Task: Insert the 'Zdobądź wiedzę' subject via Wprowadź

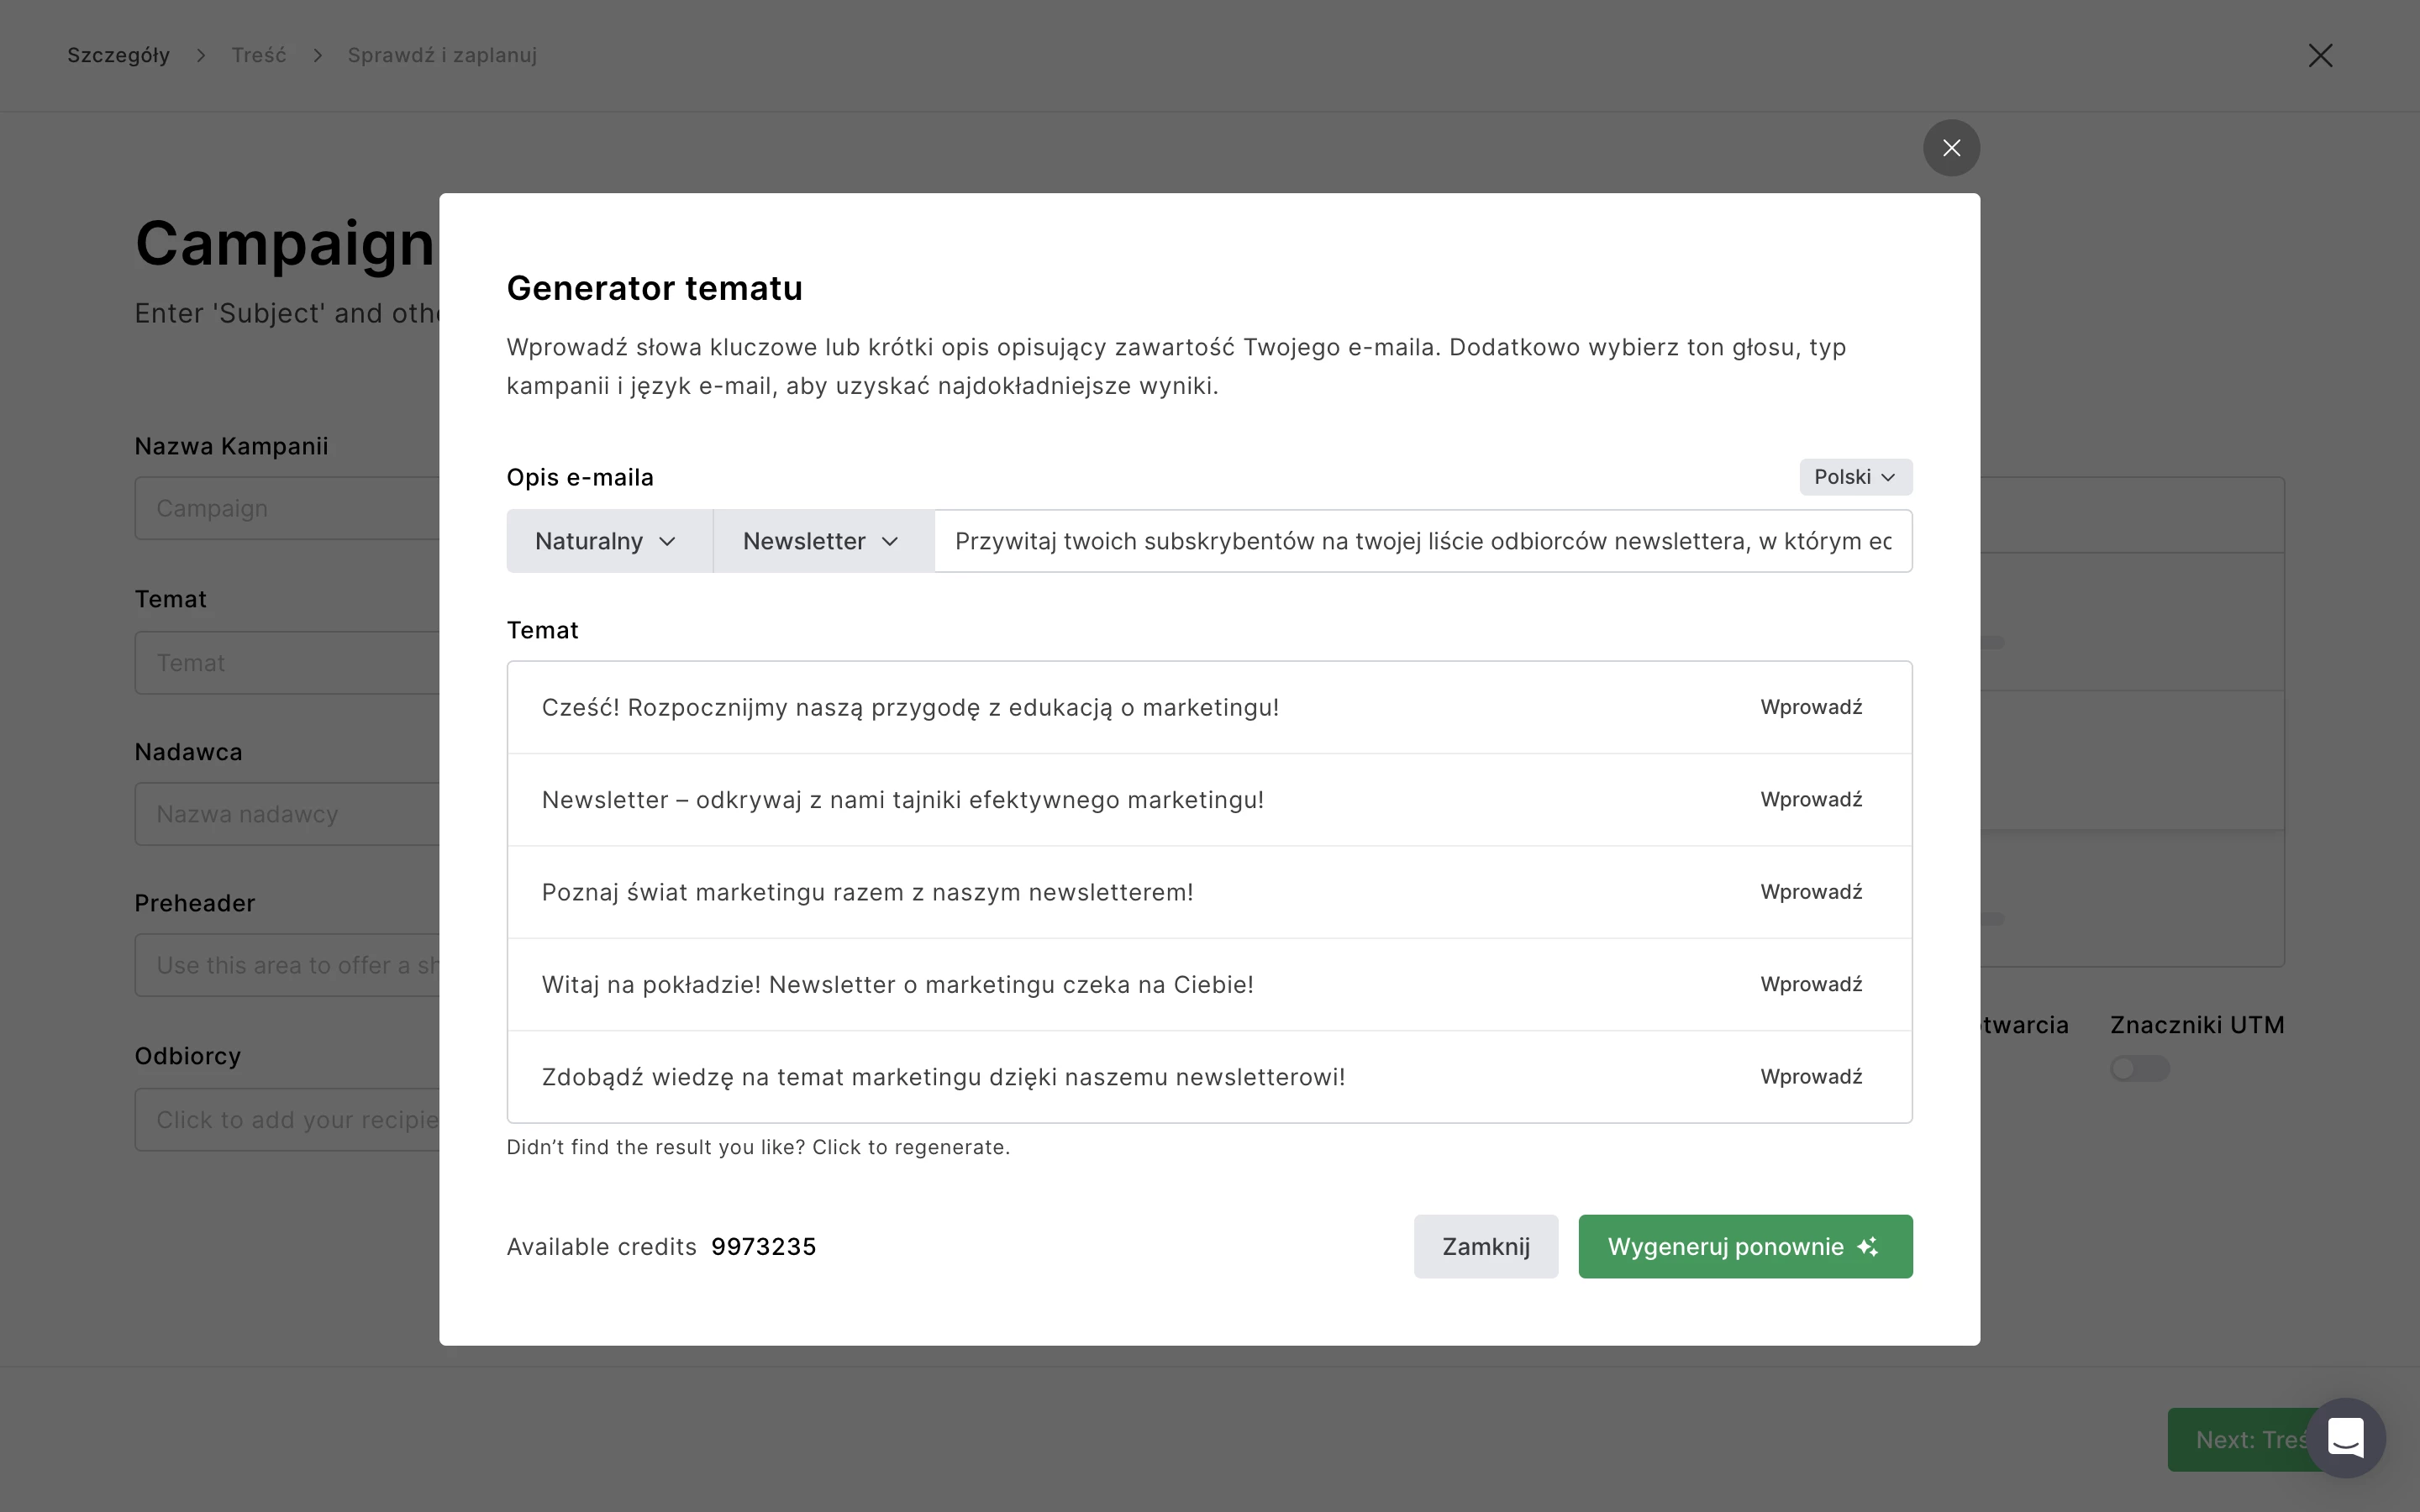Action: [1810, 1077]
